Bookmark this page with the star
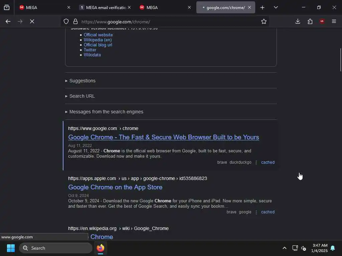 (264, 21)
